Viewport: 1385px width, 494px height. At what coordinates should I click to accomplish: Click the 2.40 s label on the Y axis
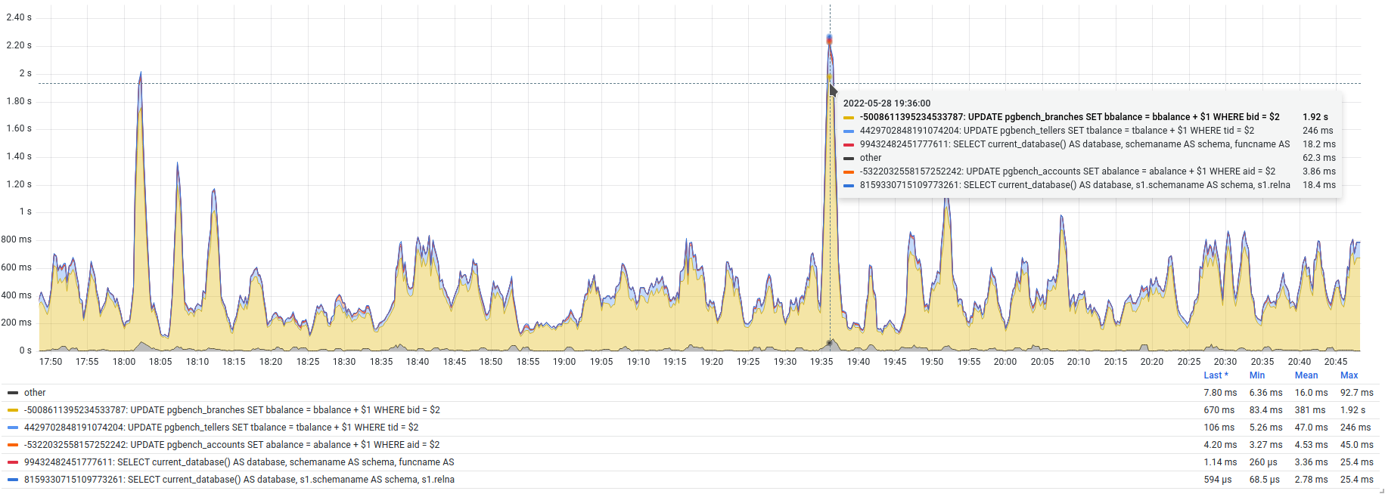point(19,17)
